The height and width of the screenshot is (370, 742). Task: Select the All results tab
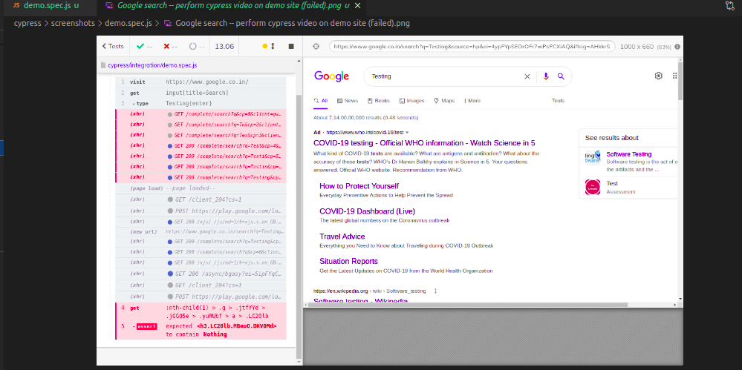click(321, 101)
